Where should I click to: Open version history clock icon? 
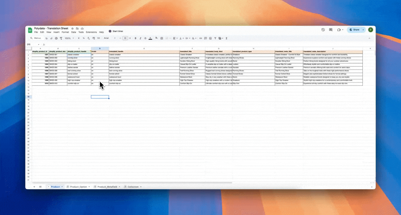click(x=323, y=30)
